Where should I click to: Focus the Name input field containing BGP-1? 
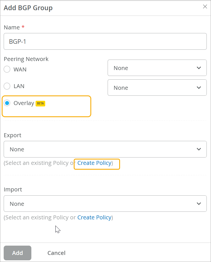coord(105,42)
